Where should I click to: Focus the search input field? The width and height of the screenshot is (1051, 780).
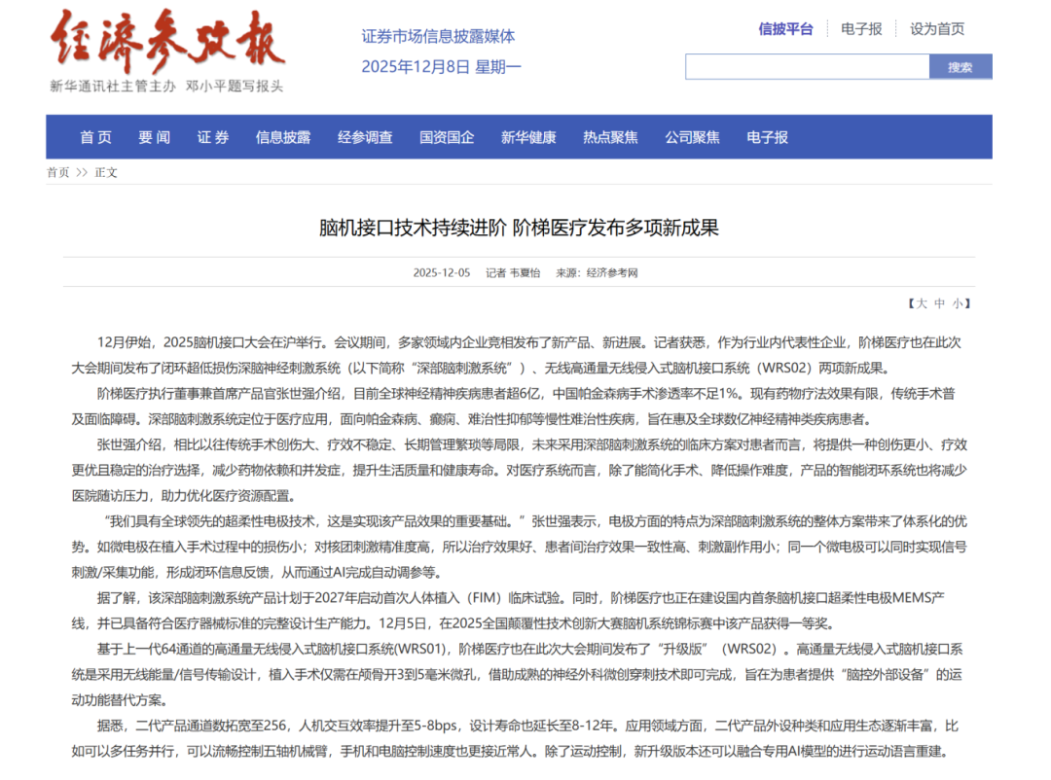point(808,67)
